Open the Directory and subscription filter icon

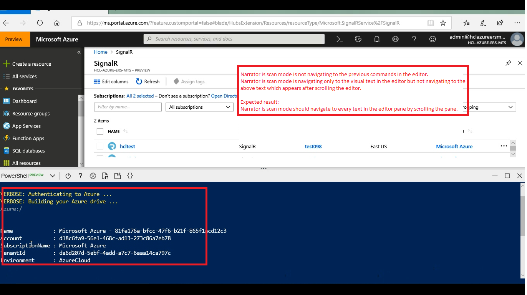(x=358, y=39)
